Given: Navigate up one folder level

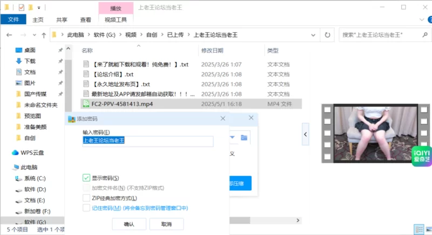Looking at the screenshot, I should click(x=44, y=35).
